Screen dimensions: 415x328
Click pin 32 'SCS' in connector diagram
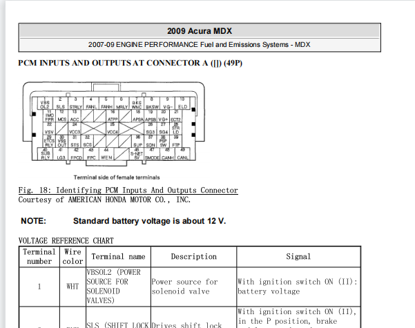coord(87,141)
